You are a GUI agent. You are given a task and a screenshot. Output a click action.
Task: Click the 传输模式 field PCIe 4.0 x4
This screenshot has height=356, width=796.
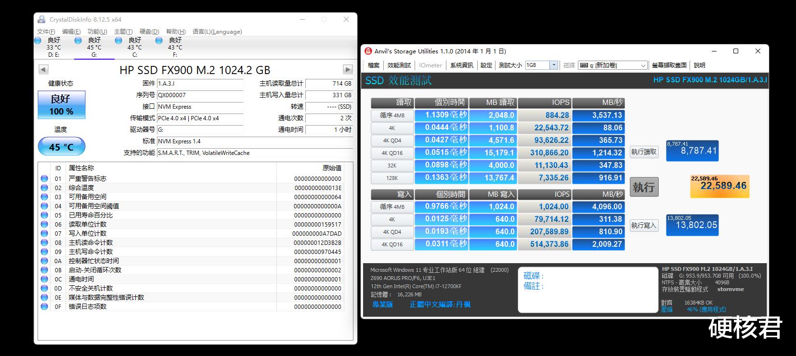[200, 118]
